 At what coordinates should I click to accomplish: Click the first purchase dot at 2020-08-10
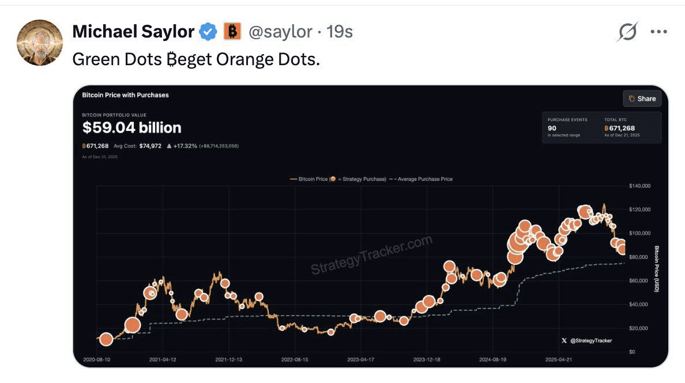(x=106, y=339)
